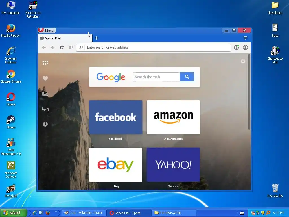This screenshot has height=217, width=289.
Task: Open history clock icon in sidebar
Action: [45, 124]
